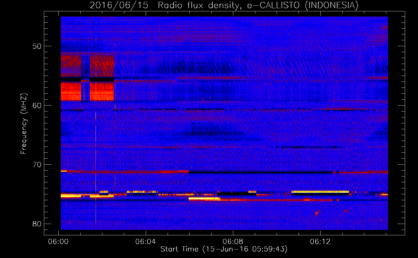This screenshot has width=418, height=258.
Task: Click the 06:08 time tick label
Action: pyautogui.click(x=233, y=242)
